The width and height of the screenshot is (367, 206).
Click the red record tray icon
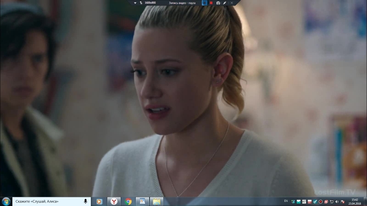[x=321, y=201]
